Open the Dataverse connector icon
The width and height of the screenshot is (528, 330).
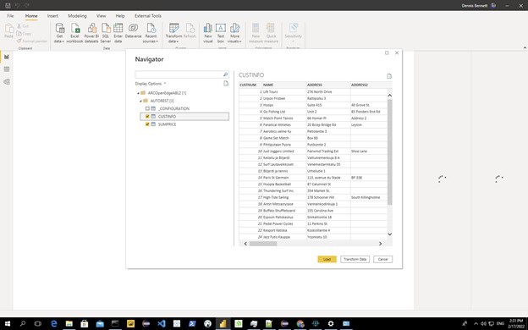(x=133, y=31)
